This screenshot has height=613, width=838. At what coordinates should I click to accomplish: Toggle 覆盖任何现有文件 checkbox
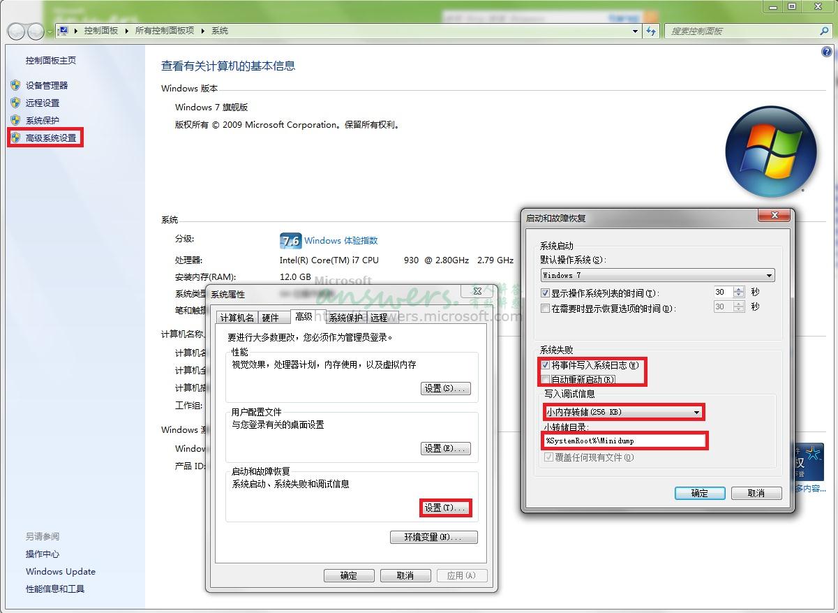point(549,457)
